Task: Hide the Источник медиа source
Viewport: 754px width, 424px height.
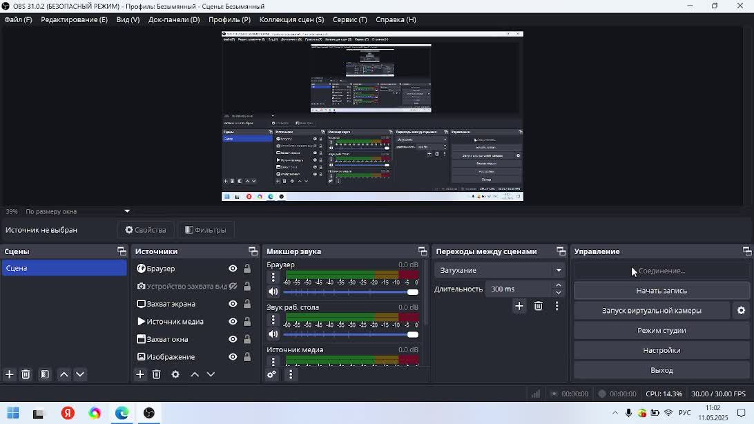Action: [233, 322]
